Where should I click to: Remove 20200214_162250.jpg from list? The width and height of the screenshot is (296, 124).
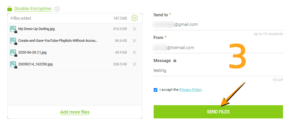click(x=134, y=64)
